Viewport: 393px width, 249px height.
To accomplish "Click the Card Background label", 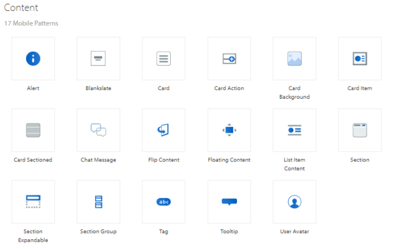I will click(x=295, y=93).
